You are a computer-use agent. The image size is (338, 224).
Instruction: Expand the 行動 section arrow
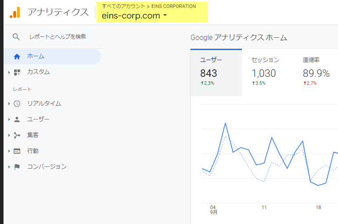(x=9, y=151)
